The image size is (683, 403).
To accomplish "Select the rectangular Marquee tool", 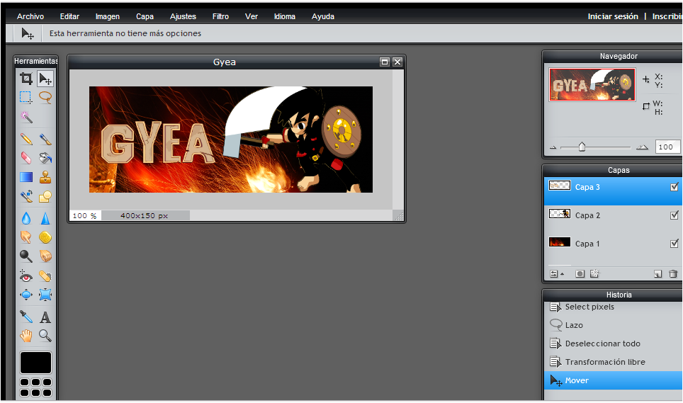I will coord(26,97).
